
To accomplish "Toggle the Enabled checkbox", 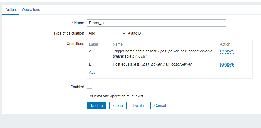I will (x=89, y=87).
